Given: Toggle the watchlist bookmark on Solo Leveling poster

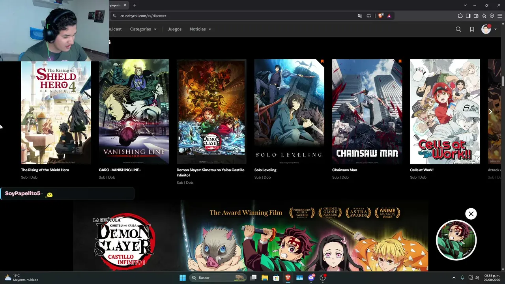Looking at the screenshot, I should click(322, 61).
